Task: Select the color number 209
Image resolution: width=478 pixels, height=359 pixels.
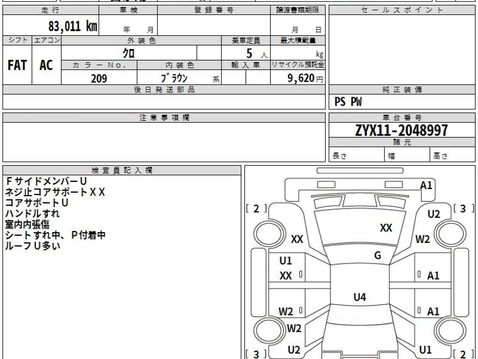Action: [99, 78]
